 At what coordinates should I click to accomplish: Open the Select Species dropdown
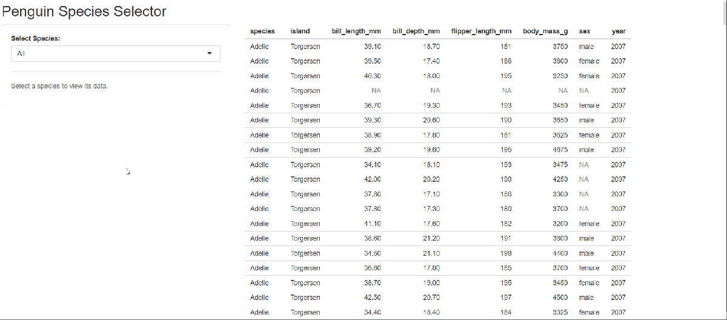pos(116,53)
